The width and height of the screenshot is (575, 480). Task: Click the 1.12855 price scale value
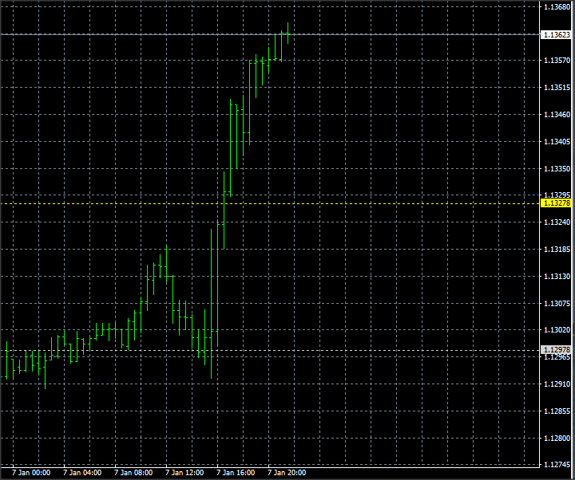click(557, 411)
